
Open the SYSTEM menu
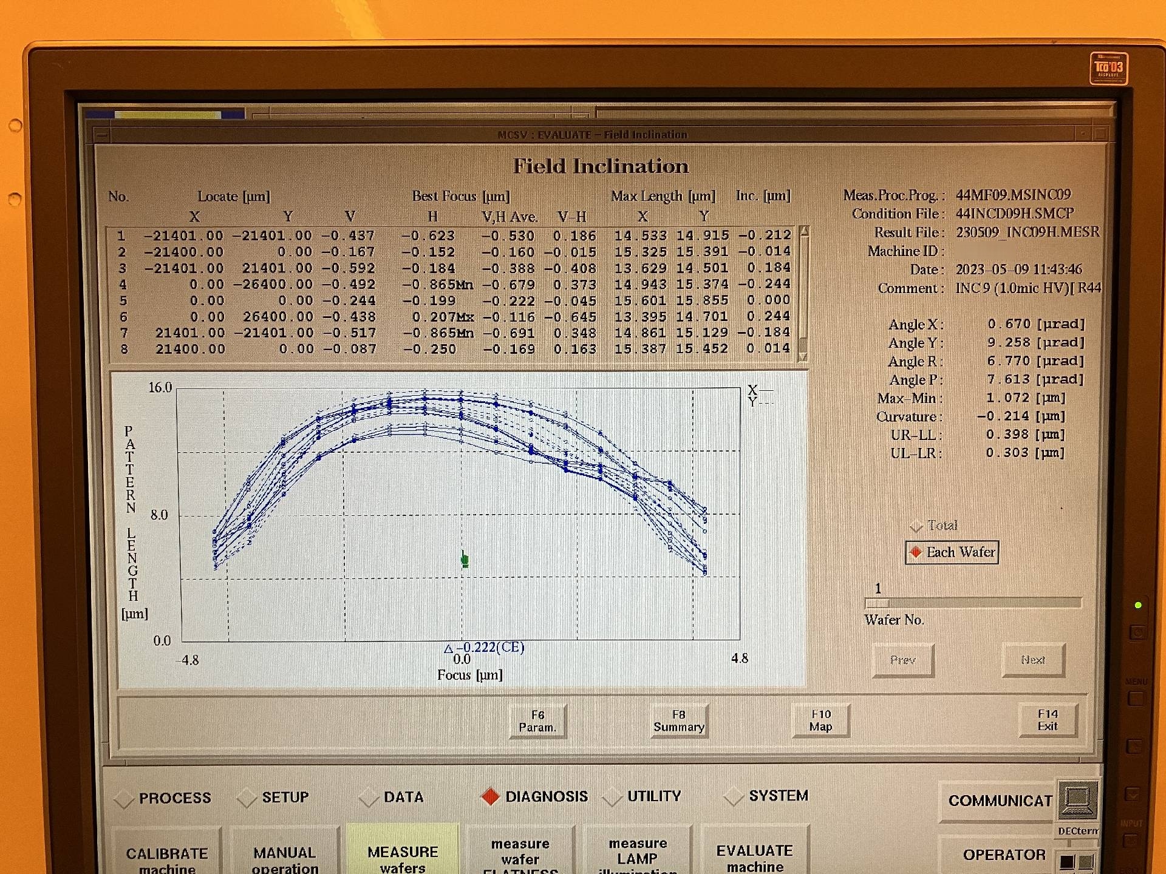point(766,796)
